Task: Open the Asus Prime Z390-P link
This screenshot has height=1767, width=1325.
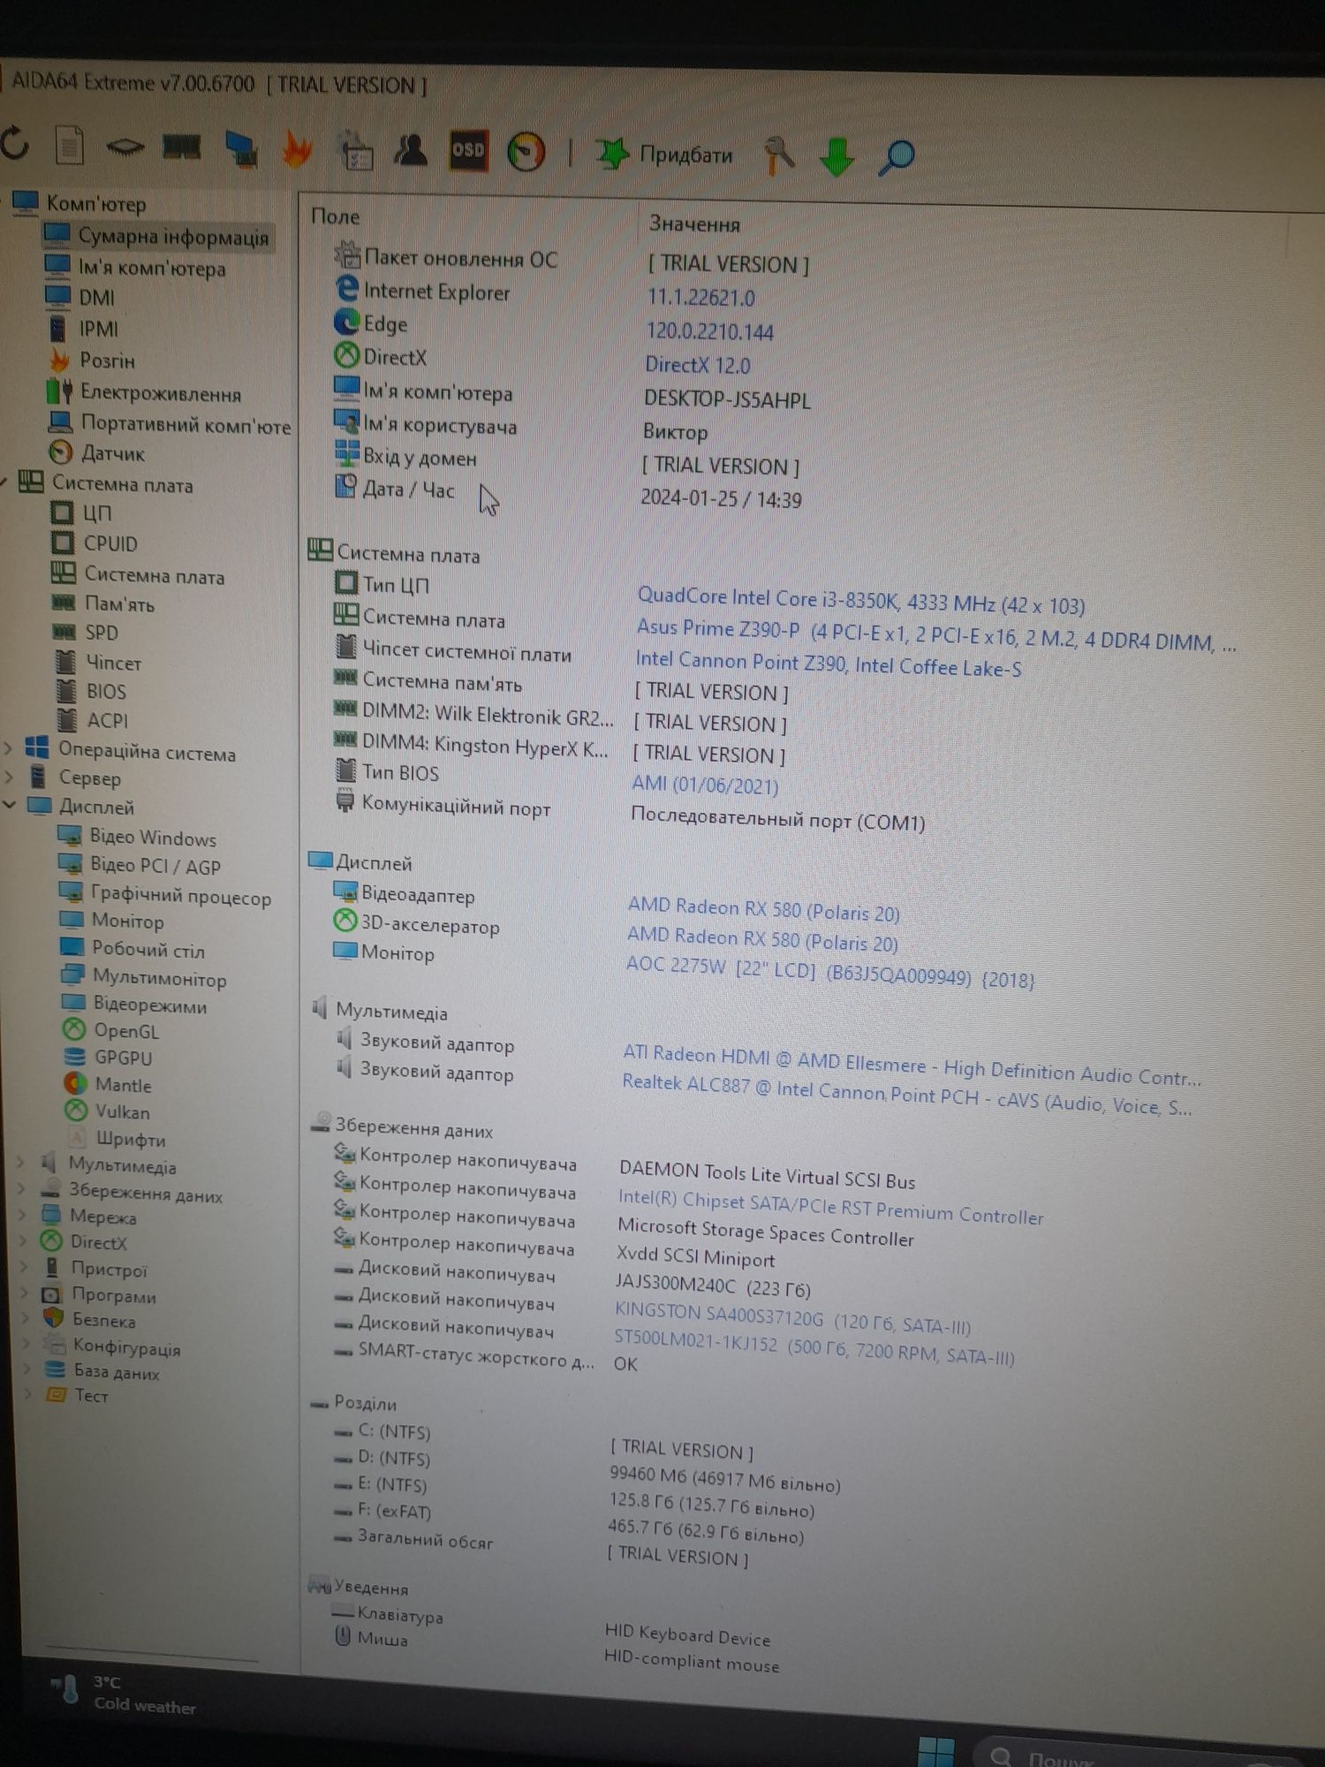Action: click(x=936, y=635)
